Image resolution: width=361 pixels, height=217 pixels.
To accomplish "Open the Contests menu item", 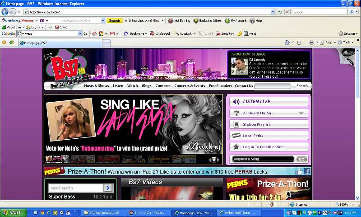I will (163, 86).
